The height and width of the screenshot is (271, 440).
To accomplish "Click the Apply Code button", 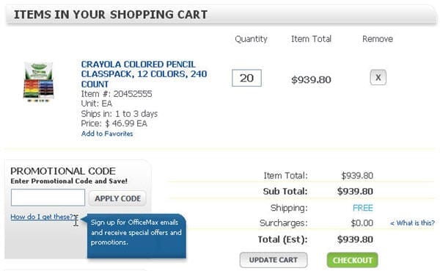I will pyautogui.click(x=117, y=198).
